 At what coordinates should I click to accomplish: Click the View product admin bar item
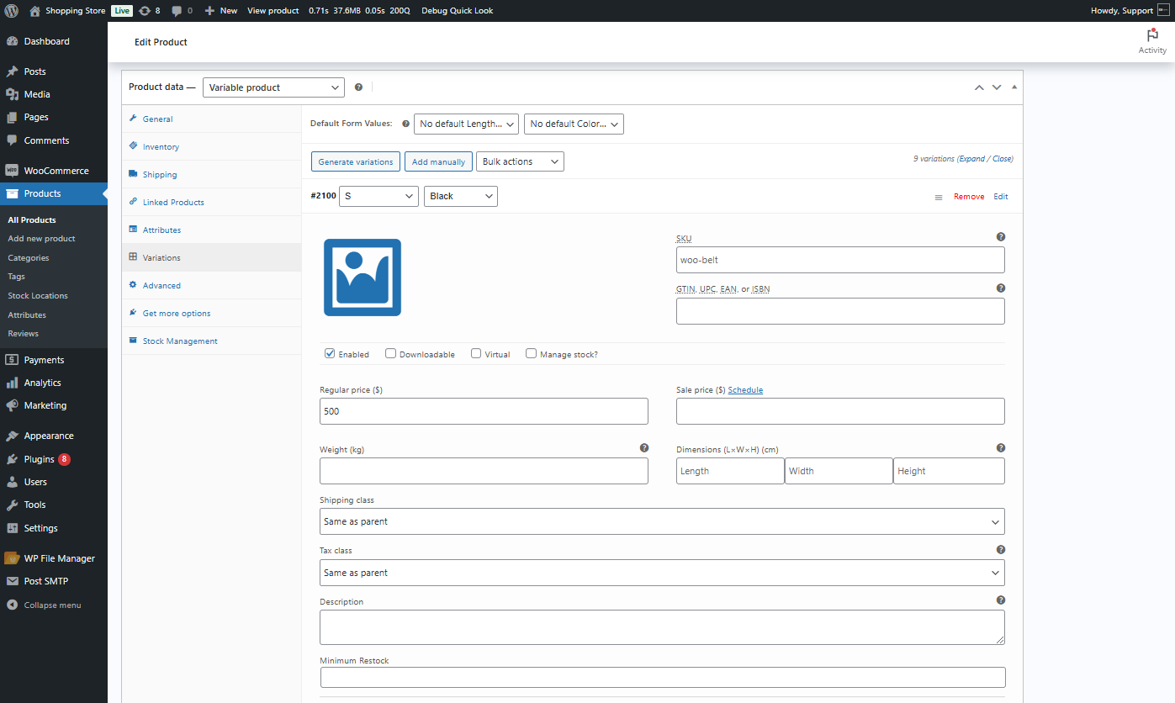coord(273,11)
